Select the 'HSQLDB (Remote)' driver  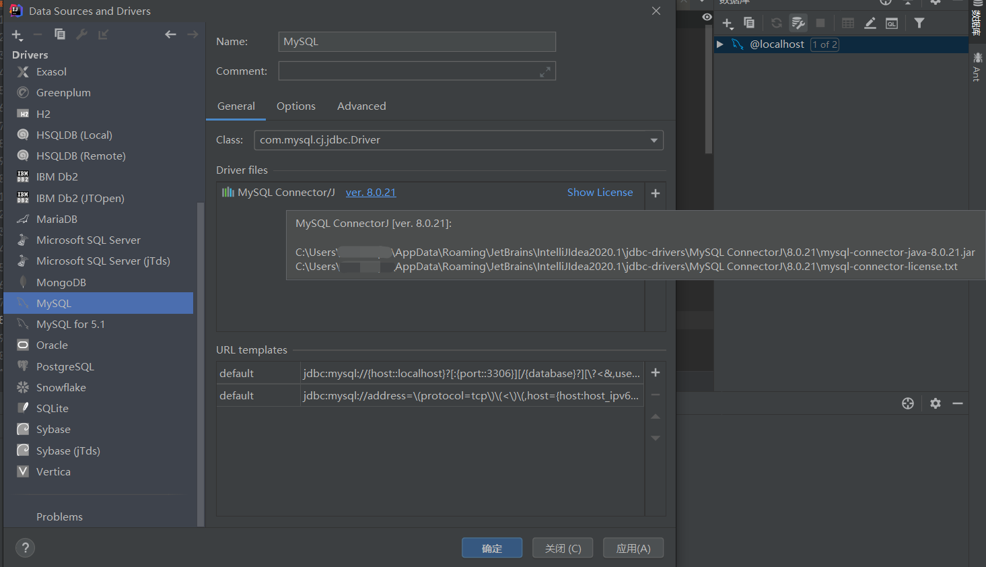pyautogui.click(x=98, y=156)
